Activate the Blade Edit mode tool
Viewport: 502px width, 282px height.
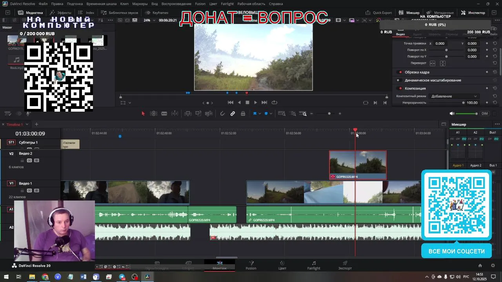tap(164, 114)
